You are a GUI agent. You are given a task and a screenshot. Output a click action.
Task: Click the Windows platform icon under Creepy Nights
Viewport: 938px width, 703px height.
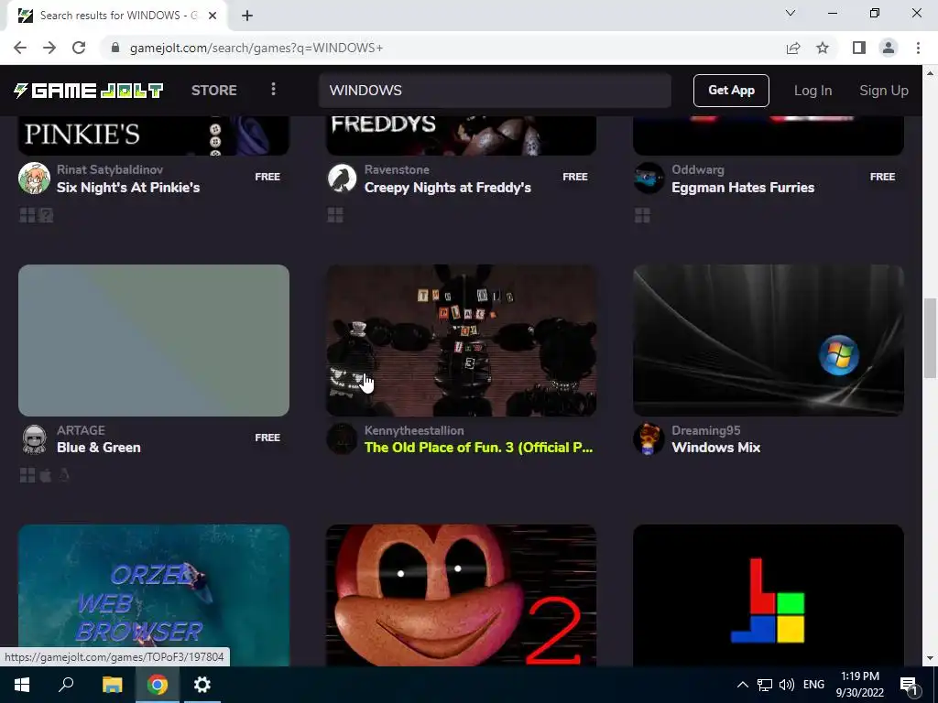335,215
